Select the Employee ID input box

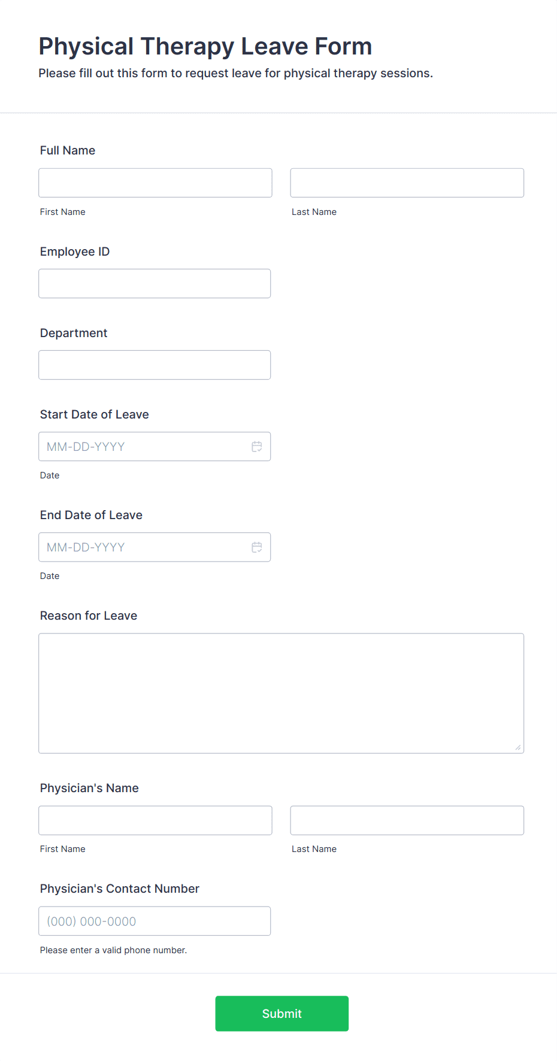tap(155, 283)
